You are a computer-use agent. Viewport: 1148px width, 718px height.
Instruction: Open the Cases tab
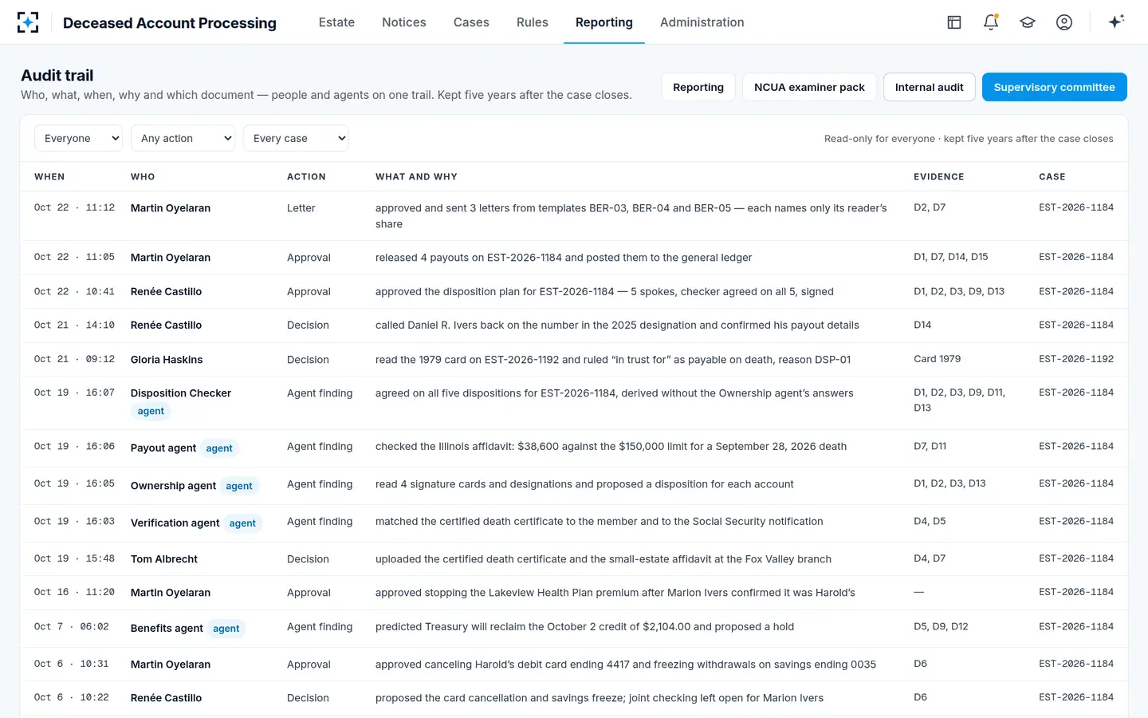click(x=471, y=22)
